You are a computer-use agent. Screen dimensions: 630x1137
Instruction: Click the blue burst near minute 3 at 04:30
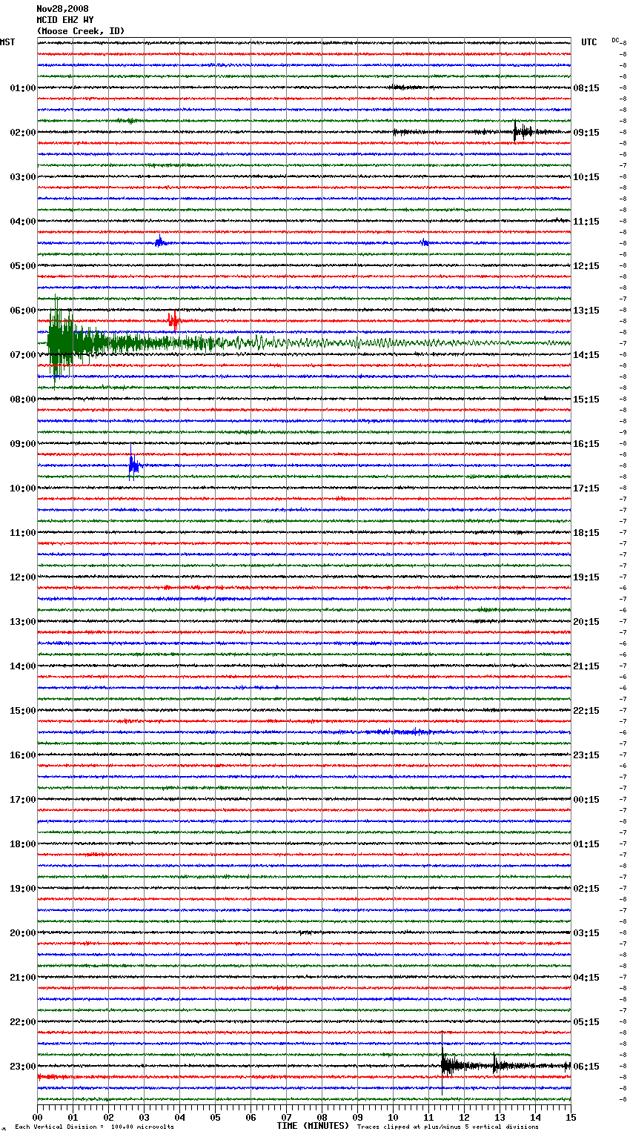tap(159, 242)
